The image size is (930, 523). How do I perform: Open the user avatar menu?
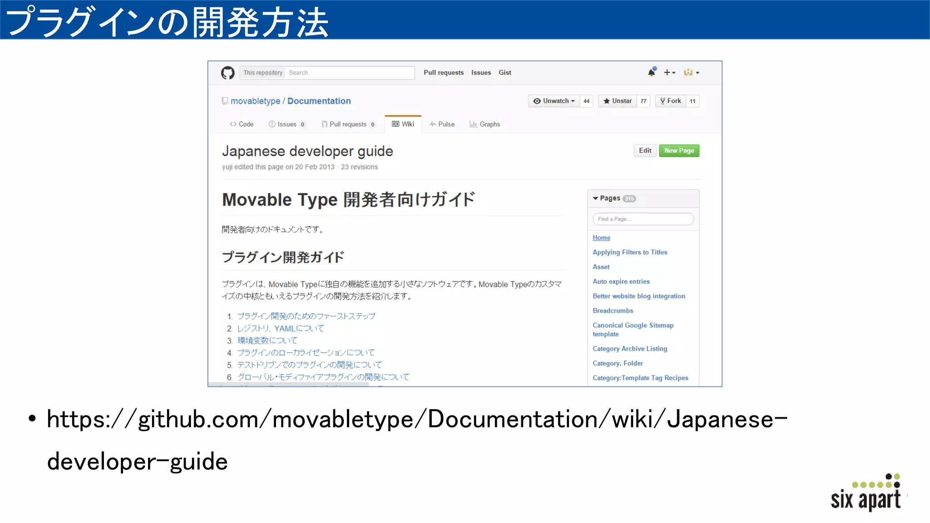[x=691, y=73]
